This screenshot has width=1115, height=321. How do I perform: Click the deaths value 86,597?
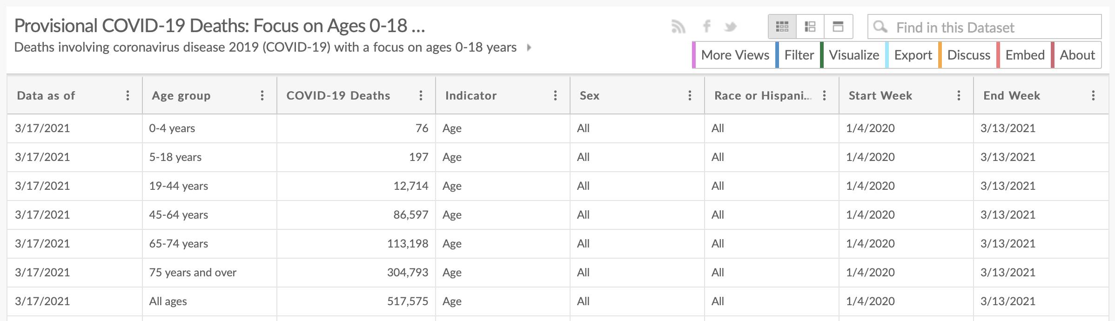(411, 215)
